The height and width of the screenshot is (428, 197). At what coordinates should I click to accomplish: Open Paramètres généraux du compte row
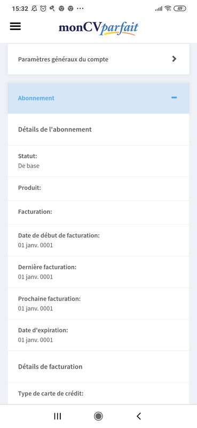click(98, 59)
